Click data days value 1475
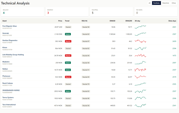Viewport: 179px width, 113px height. tap(174, 56)
